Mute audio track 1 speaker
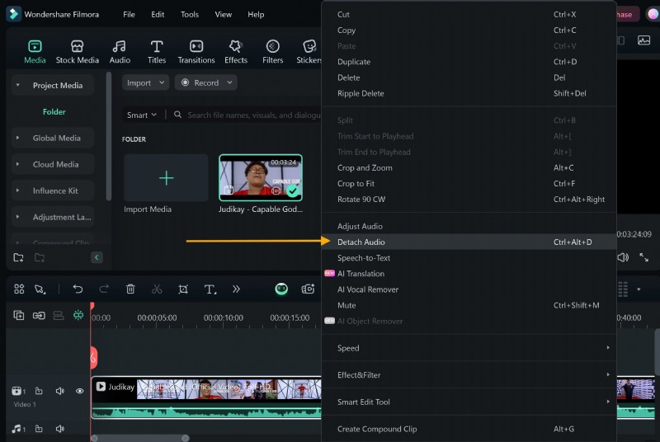The height and width of the screenshot is (442, 660). click(x=59, y=429)
